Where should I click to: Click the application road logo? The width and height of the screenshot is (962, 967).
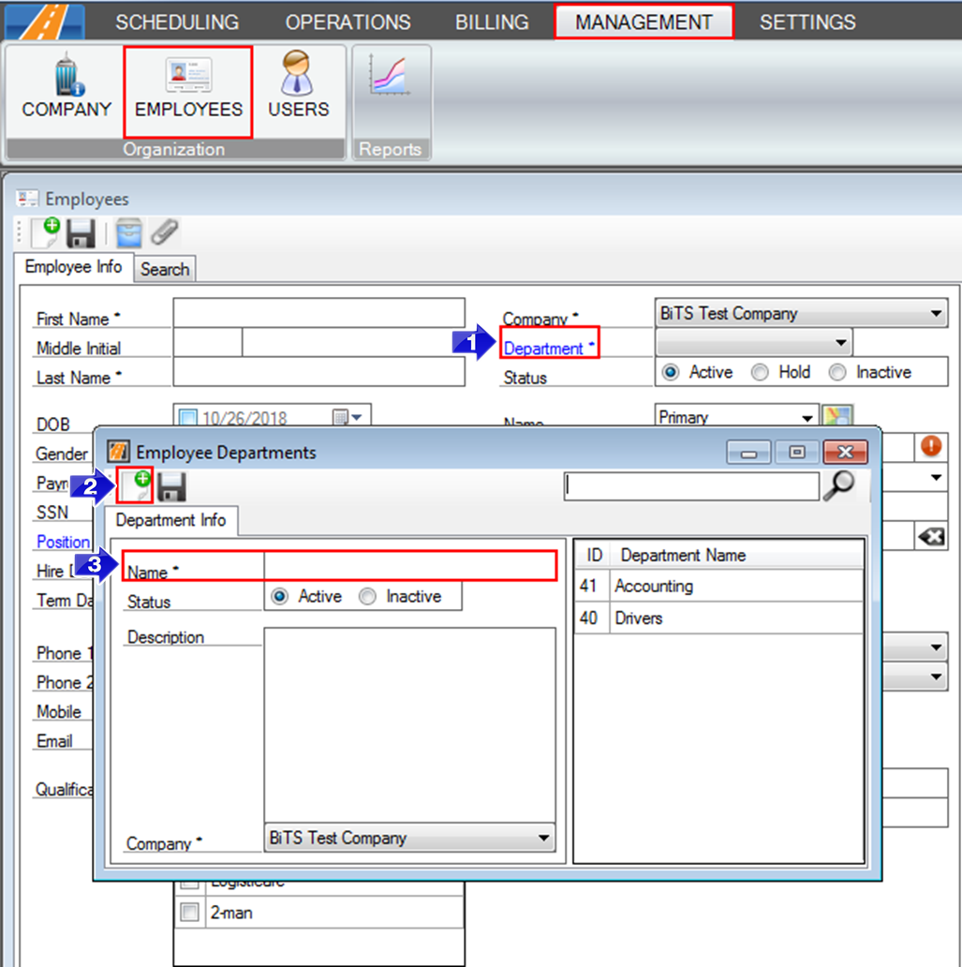44,21
